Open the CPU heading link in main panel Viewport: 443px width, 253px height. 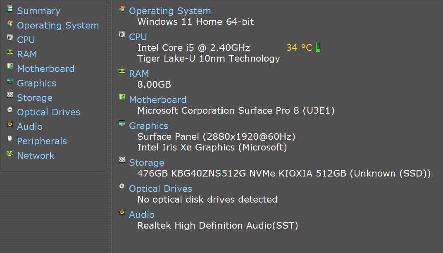(138, 37)
